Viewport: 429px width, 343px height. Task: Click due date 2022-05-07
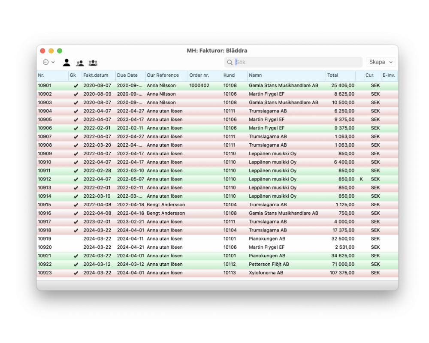point(130,179)
